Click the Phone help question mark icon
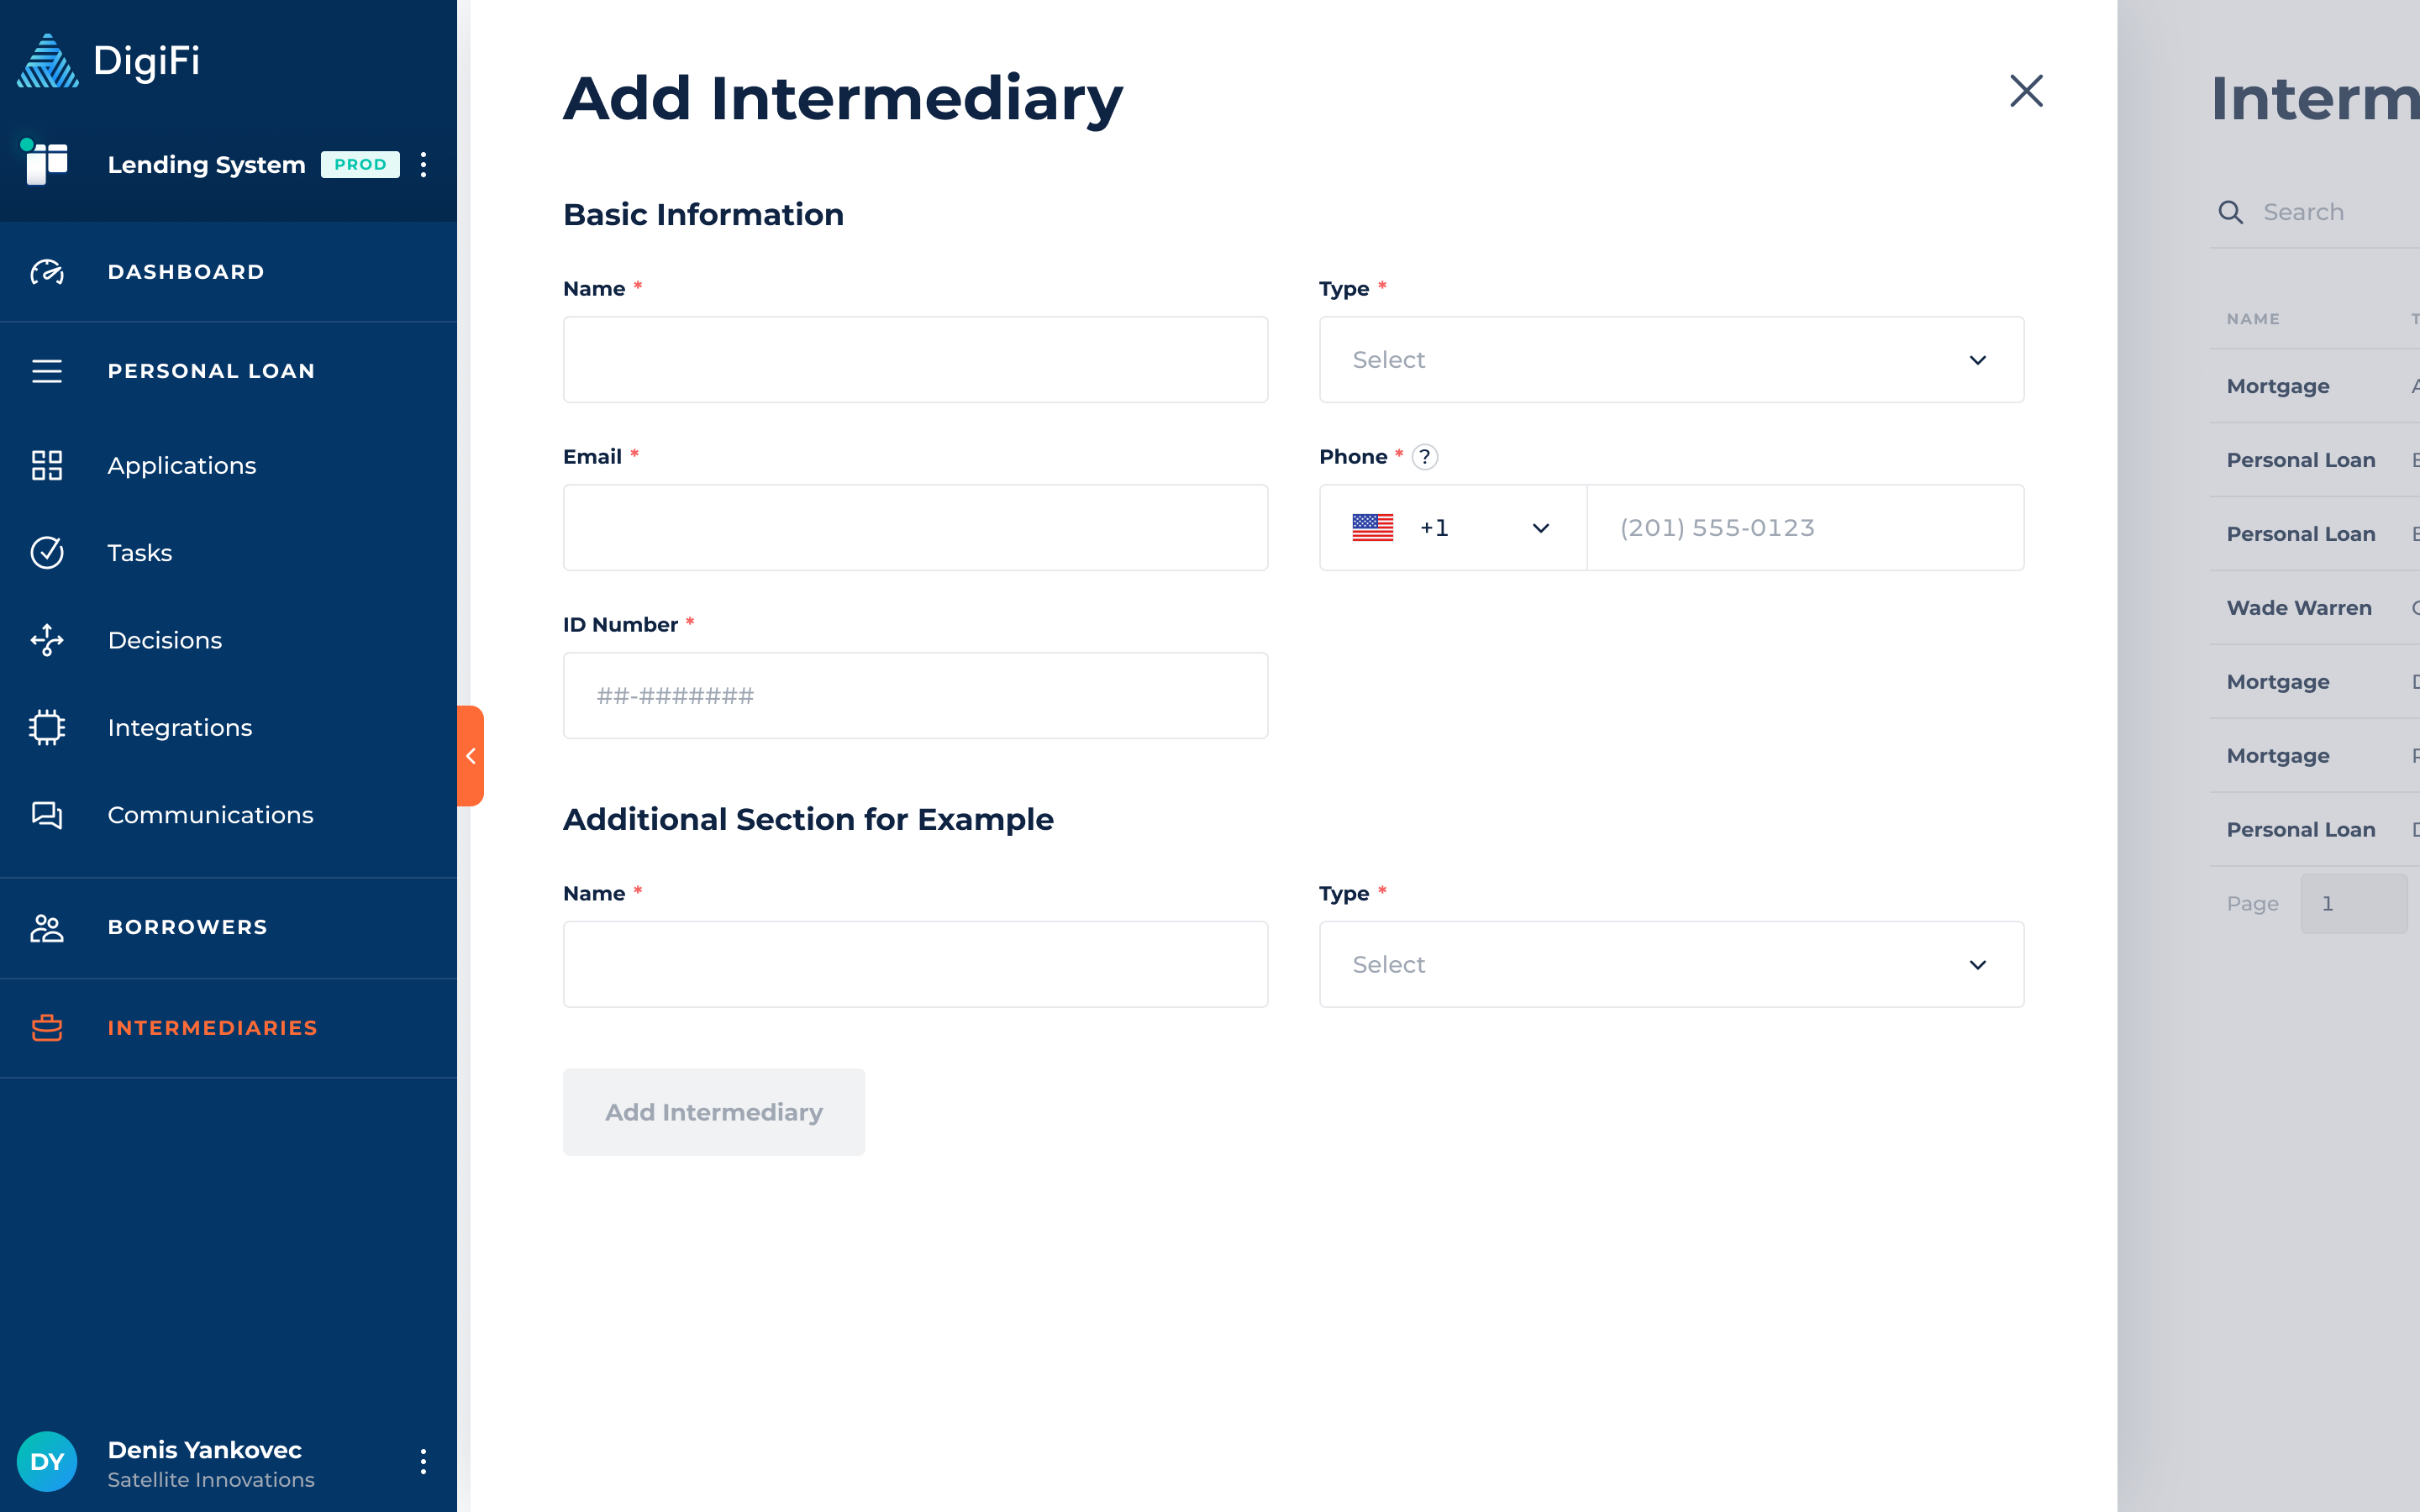Viewport: 2420px width, 1512px height. (1425, 457)
